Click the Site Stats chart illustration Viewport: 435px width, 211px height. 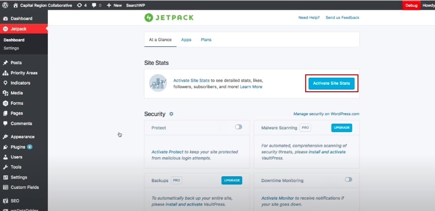pyautogui.click(x=158, y=83)
